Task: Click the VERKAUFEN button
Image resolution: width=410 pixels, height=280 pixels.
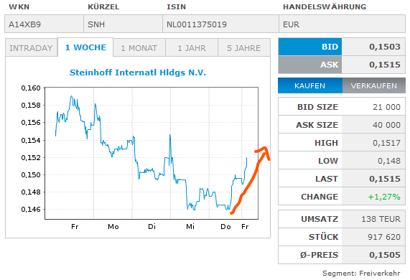Action: pos(374,85)
